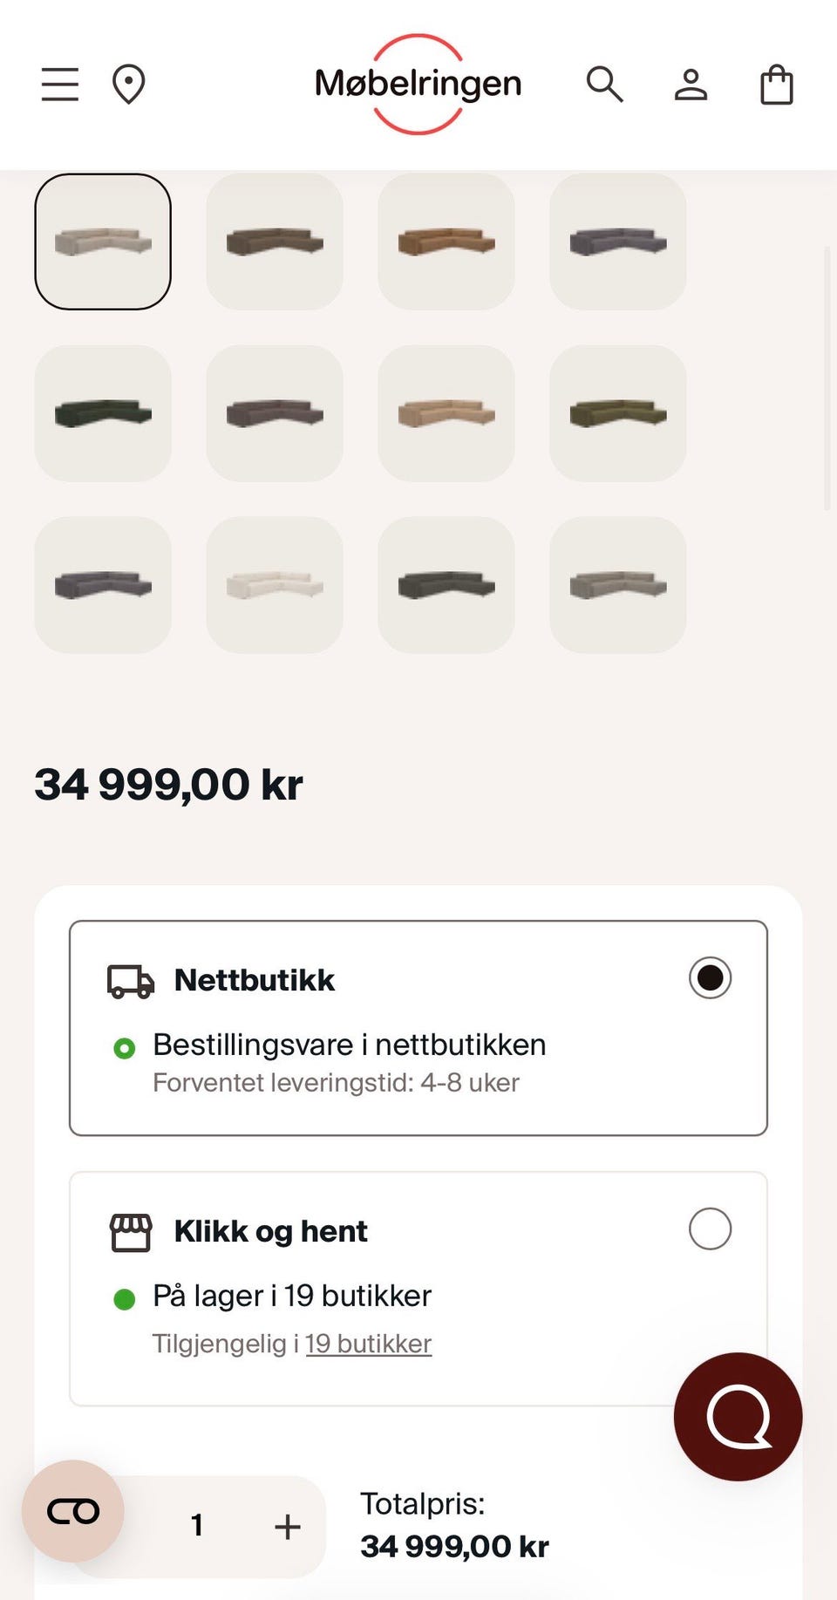The height and width of the screenshot is (1600, 837).
Task: Click the Klikk og hent store icon
Action: pyautogui.click(x=131, y=1233)
